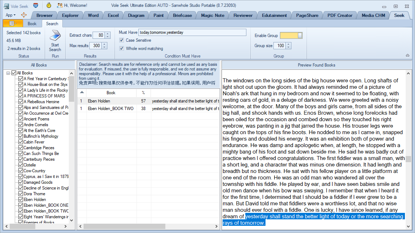Viewport: 415px width, 233px height.
Task: Uncheck the A PRINCESS OF MARS checkbox
Action: click(x=21, y=96)
